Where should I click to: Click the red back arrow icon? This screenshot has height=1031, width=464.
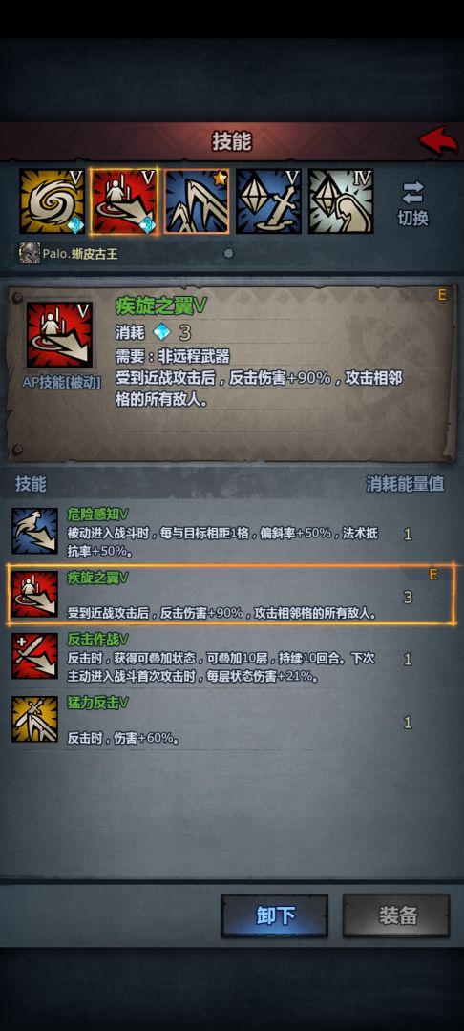pyautogui.click(x=438, y=140)
